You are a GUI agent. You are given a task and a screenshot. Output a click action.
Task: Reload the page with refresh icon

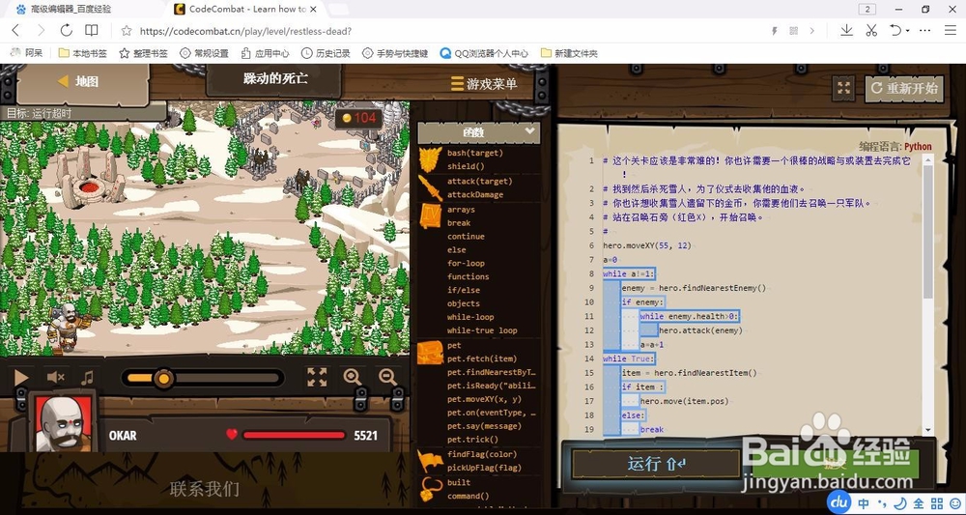[66, 30]
